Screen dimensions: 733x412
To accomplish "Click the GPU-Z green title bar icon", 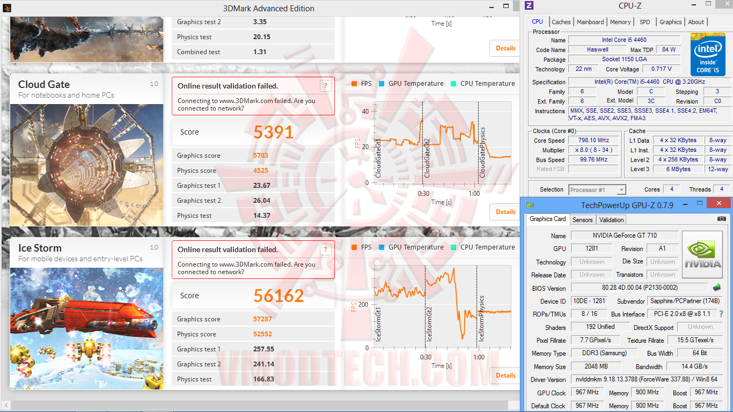I will click(x=530, y=204).
